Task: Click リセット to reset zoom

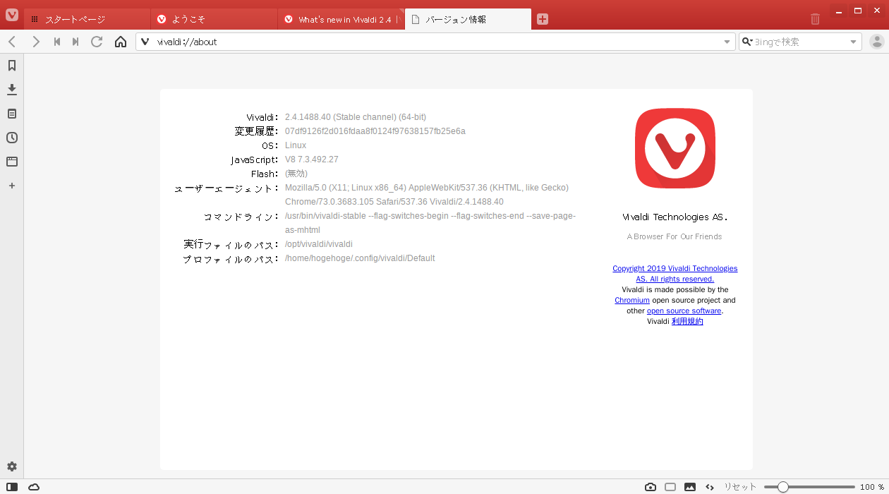Action: tap(740, 487)
